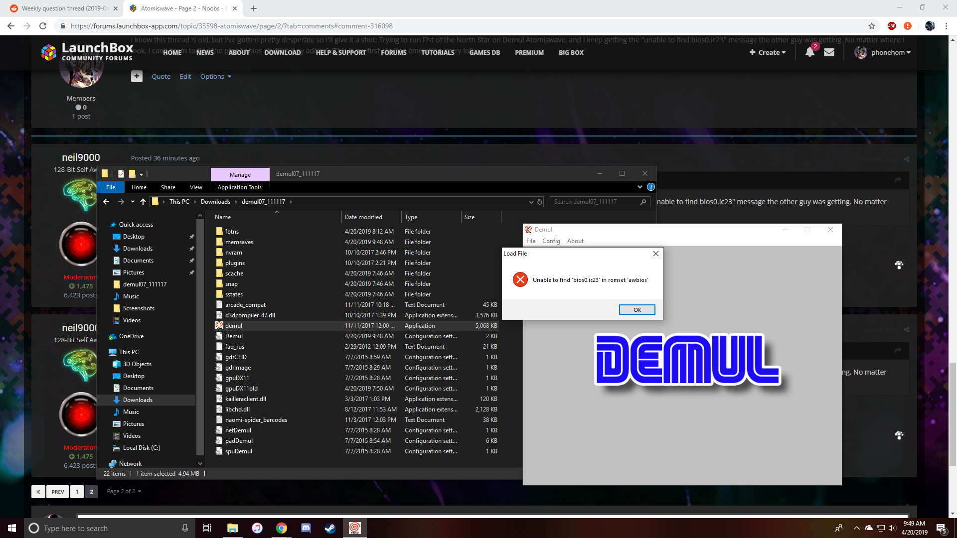Reload the forum page in Chrome
This screenshot has height=538, width=957.
43,26
